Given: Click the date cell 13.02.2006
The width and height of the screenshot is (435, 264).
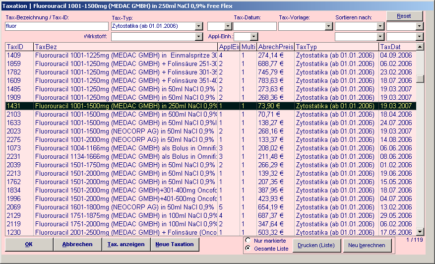Looking at the screenshot, I should point(397,207).
